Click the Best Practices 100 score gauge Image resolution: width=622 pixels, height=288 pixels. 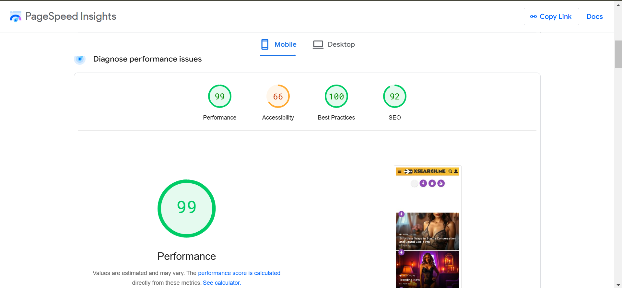click(x=336, y=96)
